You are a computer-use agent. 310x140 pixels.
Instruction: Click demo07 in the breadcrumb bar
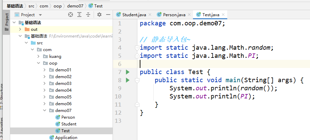pyautogui.click(x=75, y=6)
